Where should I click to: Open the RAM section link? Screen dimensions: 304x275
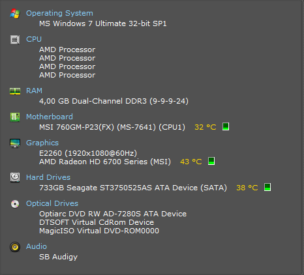click(34, 91)
